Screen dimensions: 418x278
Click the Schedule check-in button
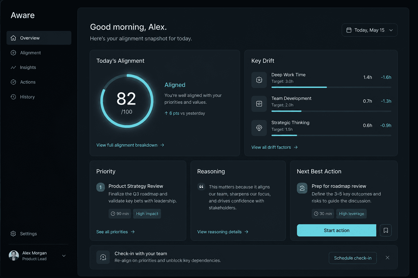(x=353, y=258)
